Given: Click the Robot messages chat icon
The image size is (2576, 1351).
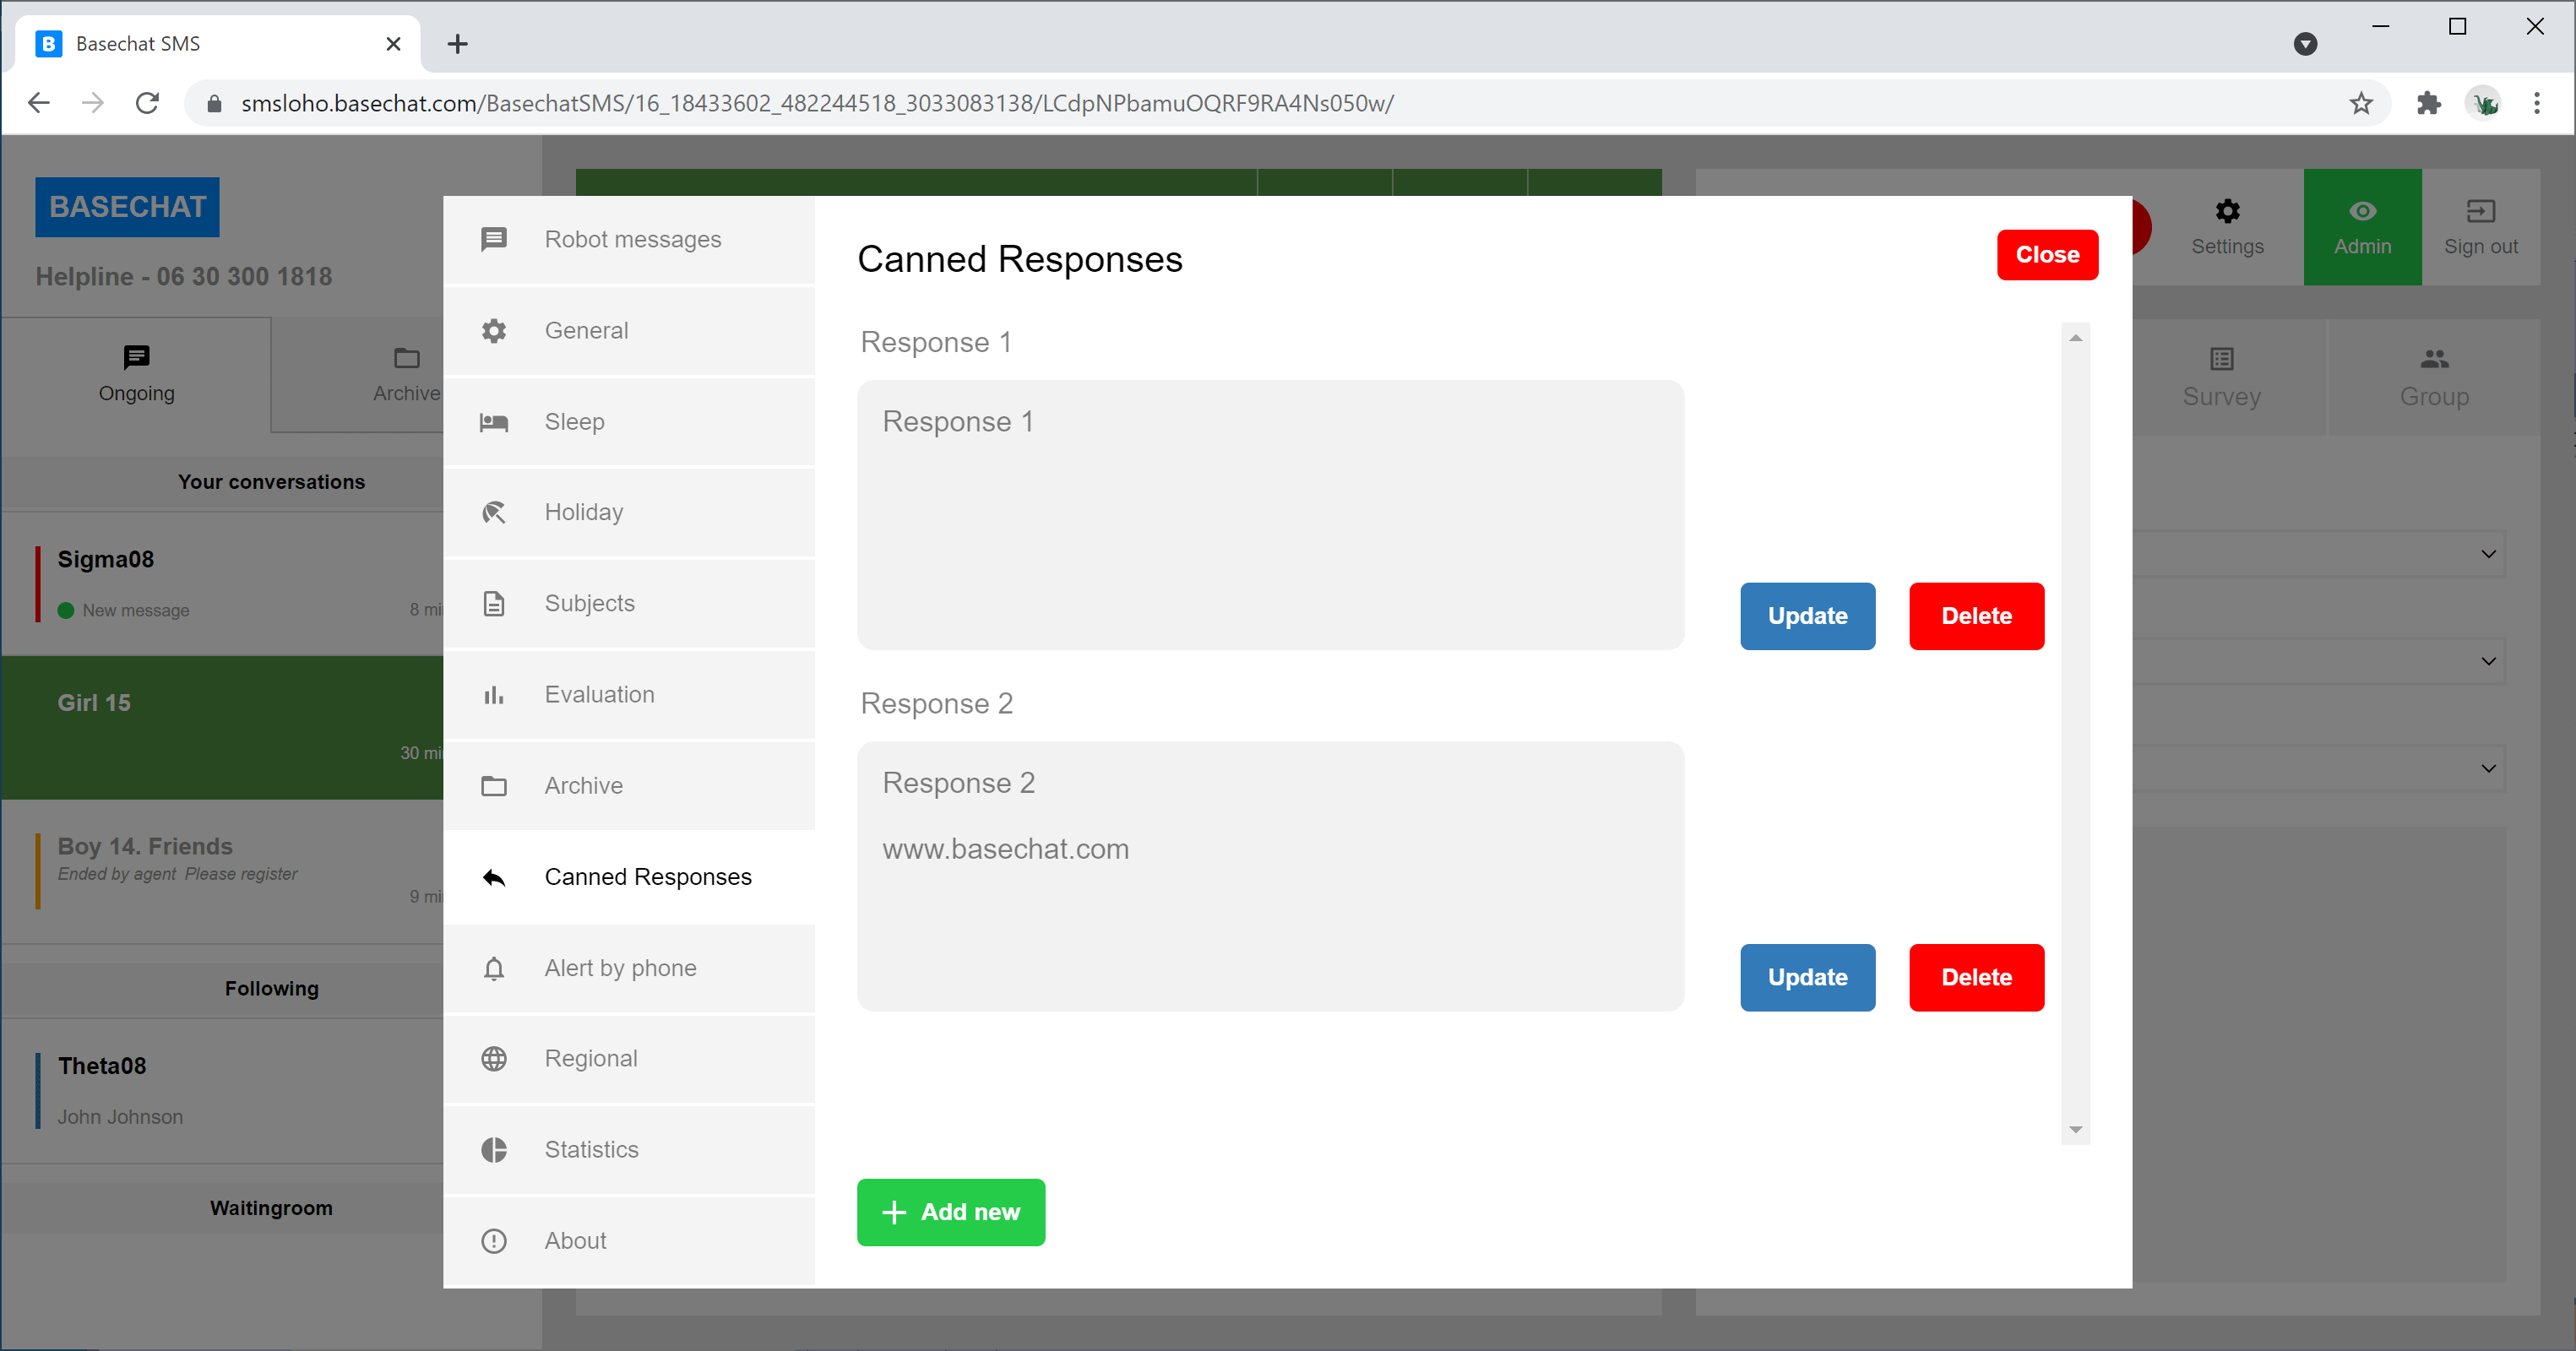Looking at the screenshot, I should (x=494, y=239).
